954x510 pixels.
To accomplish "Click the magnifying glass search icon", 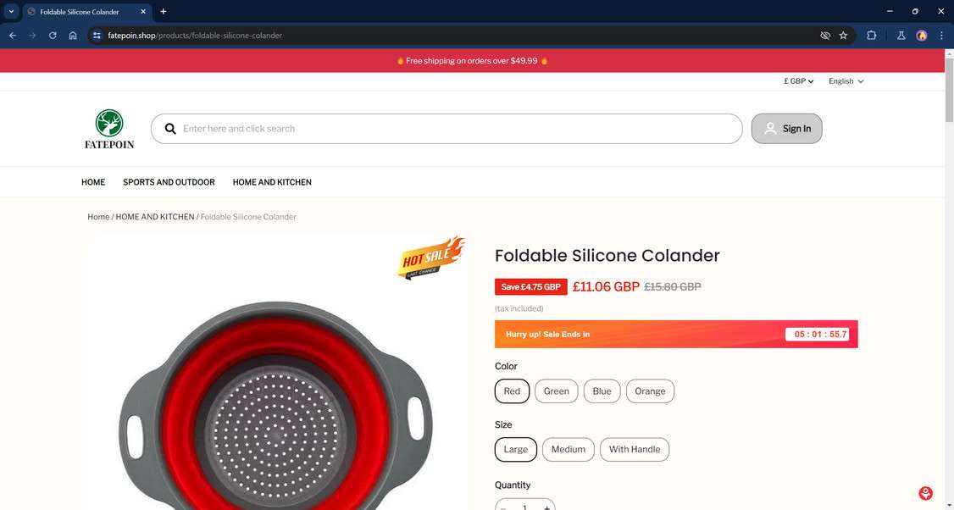I will pos(171,129).
